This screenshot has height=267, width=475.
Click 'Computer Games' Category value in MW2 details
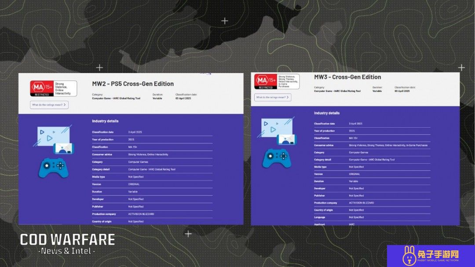coord(138,162)
